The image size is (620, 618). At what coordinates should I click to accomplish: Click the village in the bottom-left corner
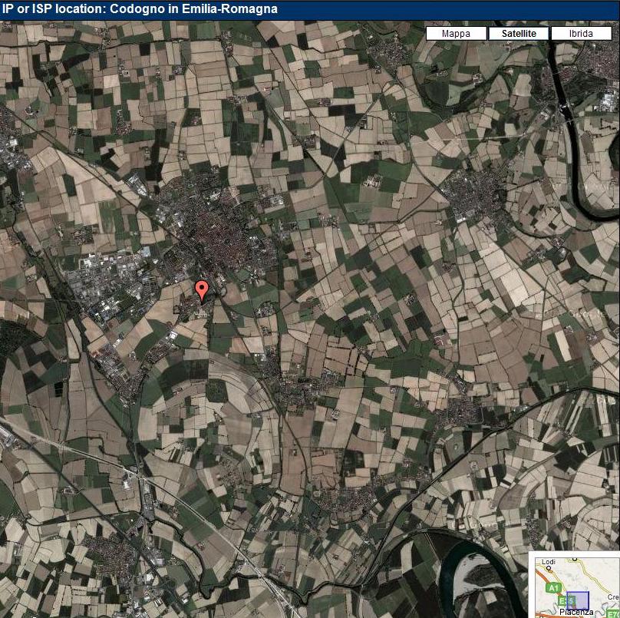pyautogui.click(x=107, y=554)
